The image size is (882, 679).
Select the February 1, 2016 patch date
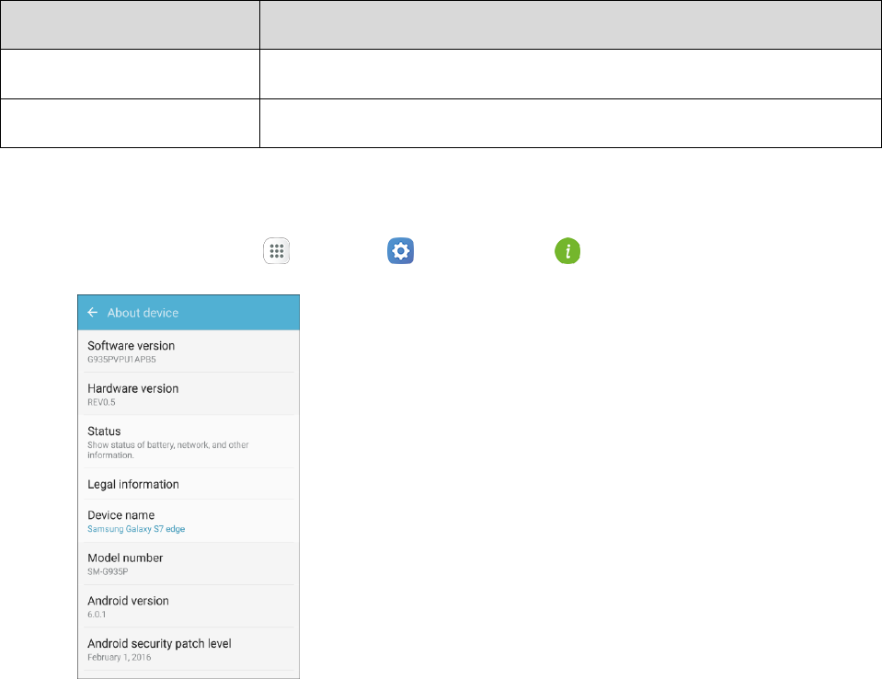pos(120,657)
